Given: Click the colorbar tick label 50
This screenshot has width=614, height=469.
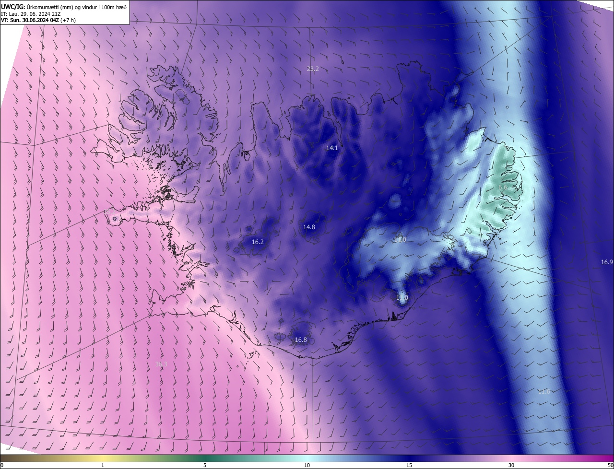Looking at the screenshot, I should pos(611,465).
